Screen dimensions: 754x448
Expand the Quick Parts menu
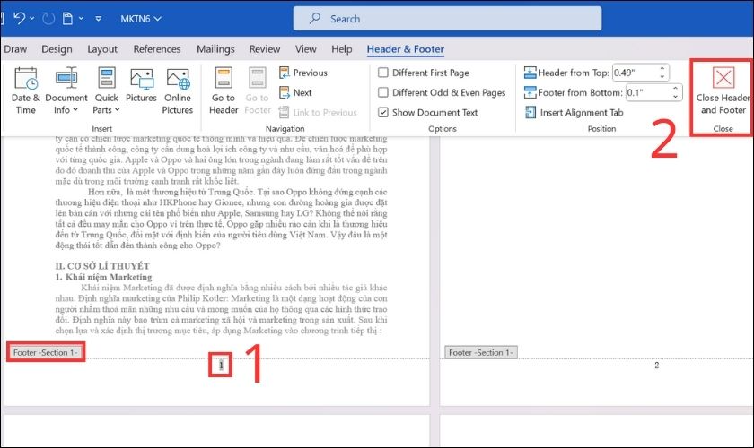pos(106,91)
